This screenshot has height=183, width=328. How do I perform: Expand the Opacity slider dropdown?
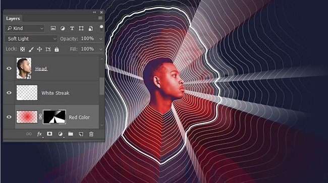tap(101, 39)
